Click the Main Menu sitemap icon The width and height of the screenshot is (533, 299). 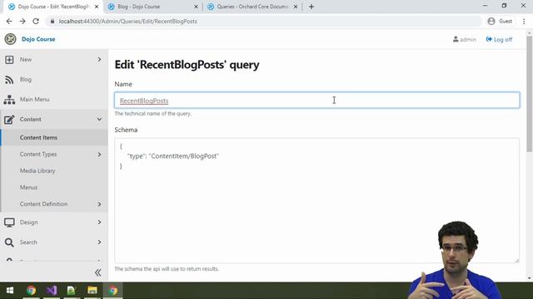click(9, 100)
